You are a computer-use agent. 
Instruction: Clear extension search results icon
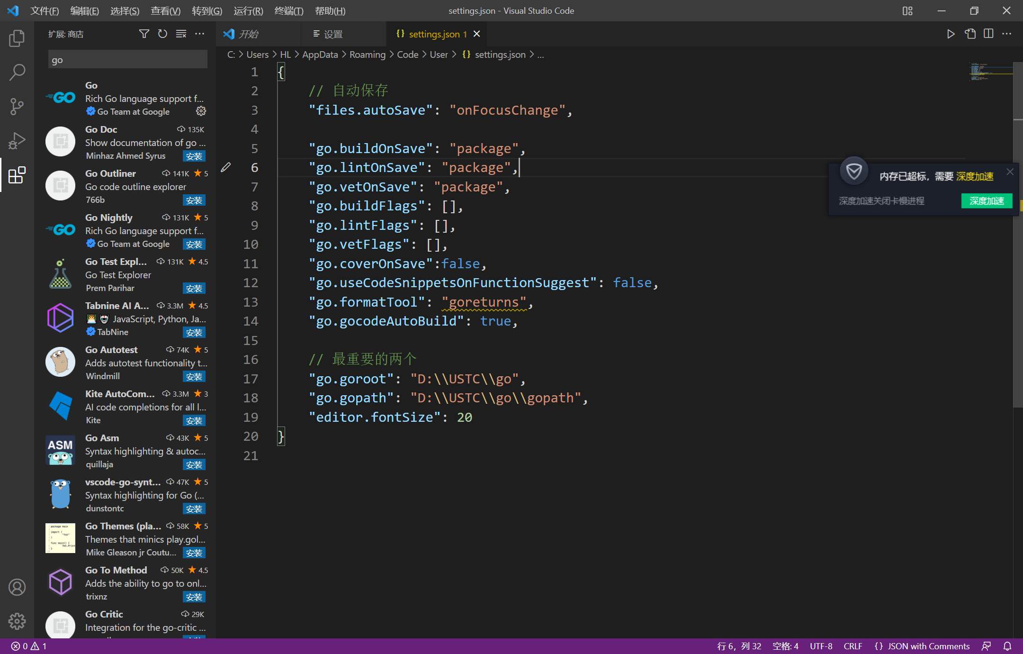181,34
